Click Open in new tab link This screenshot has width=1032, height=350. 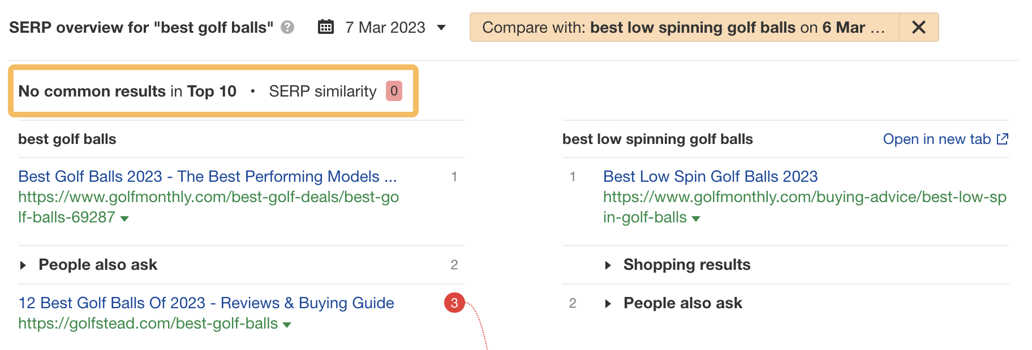(x=937, y=139)
